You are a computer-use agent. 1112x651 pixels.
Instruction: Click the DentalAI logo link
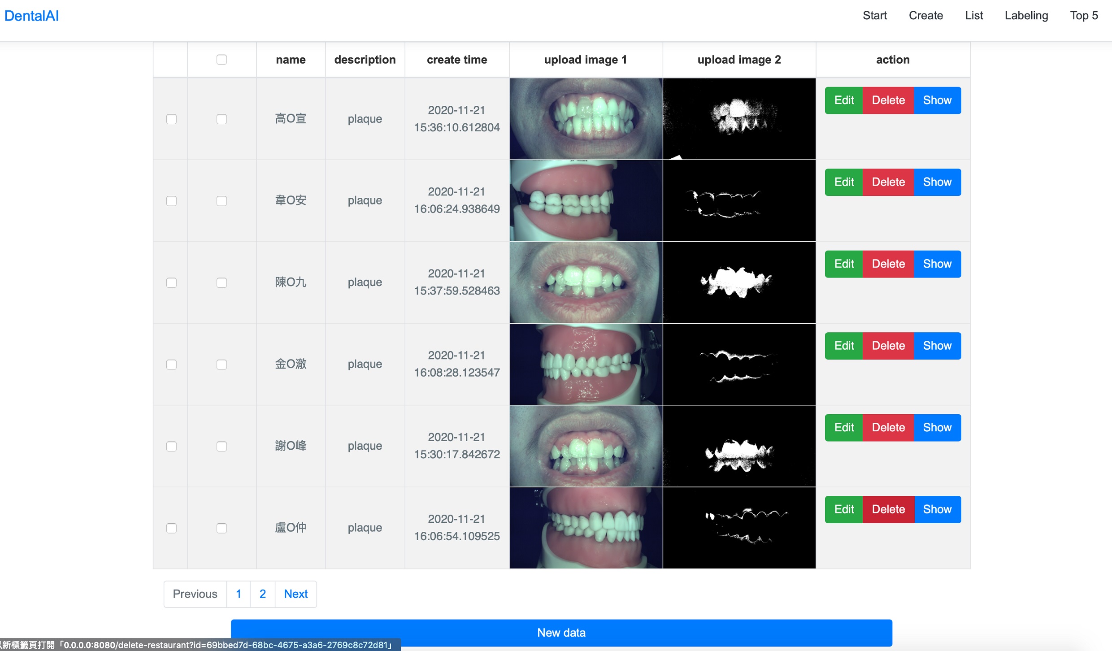[31, 16]
